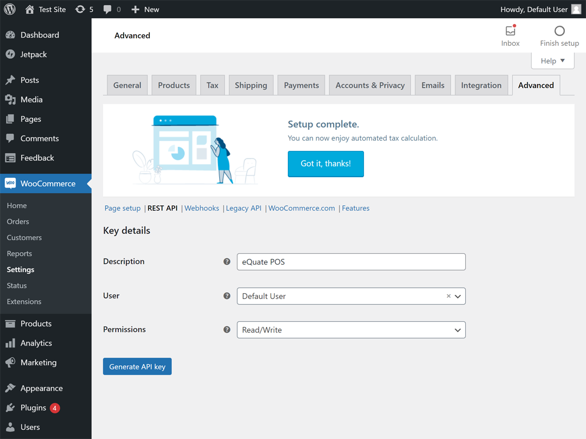586x439 pixels.
Task: Click into the Description text field
Action: (351, 262)
